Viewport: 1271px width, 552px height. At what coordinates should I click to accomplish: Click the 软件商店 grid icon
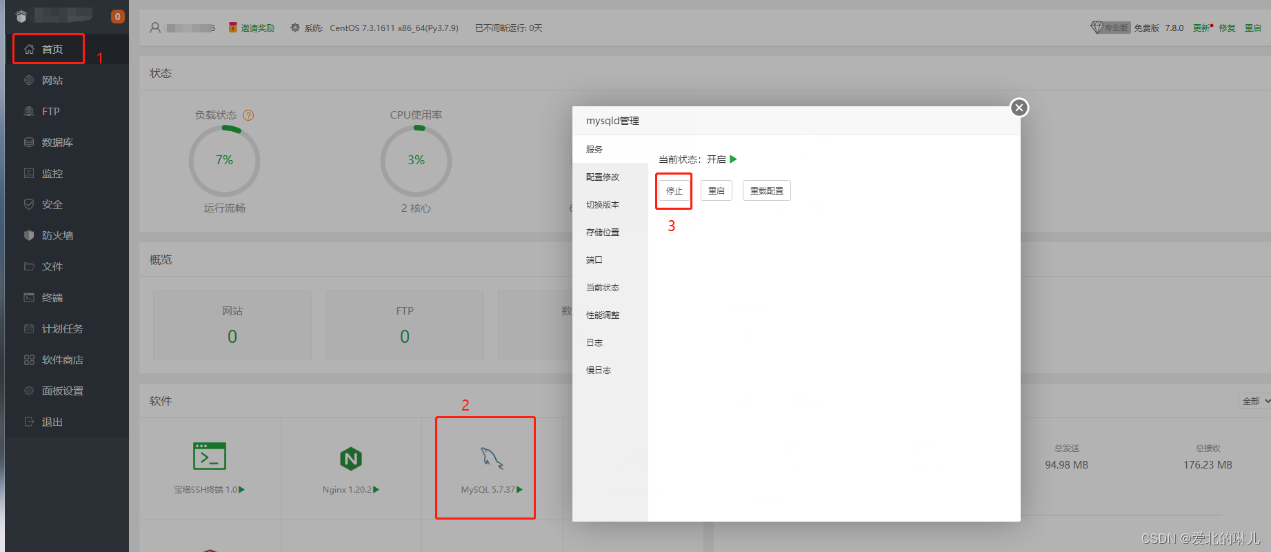click(29, 359)
